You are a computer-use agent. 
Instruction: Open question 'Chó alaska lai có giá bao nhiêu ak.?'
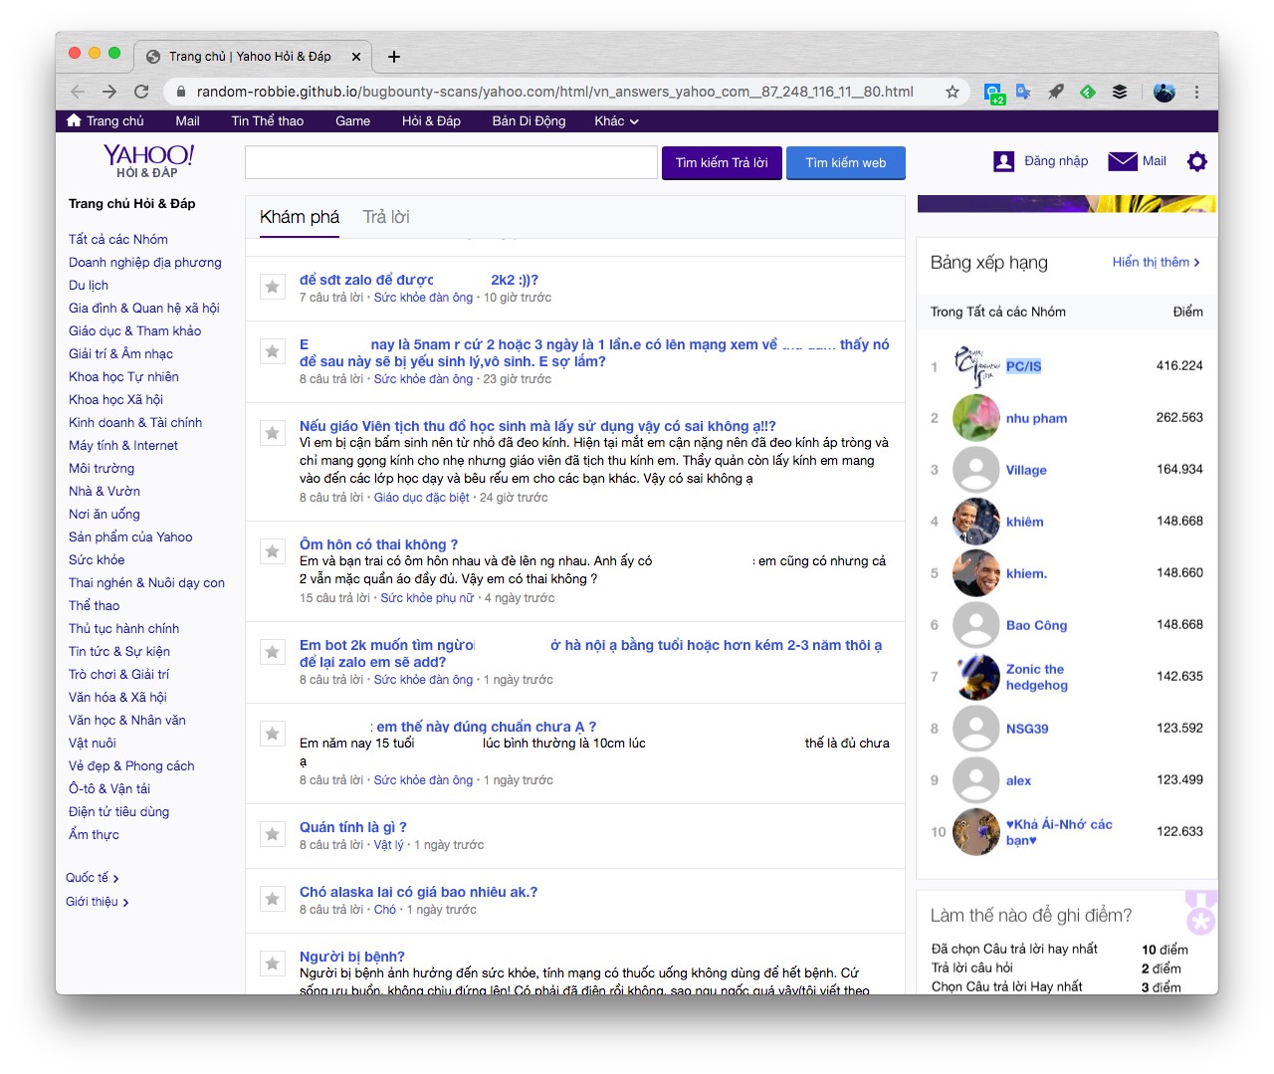click(418, 892)
